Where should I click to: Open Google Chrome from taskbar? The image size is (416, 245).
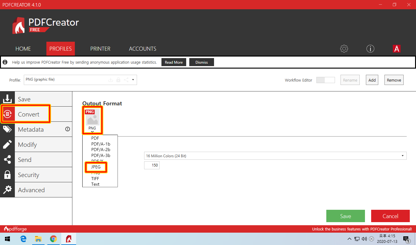(x=54, y=239)
